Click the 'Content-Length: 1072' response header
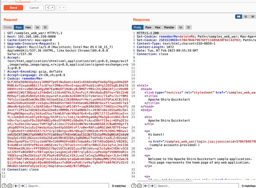The height and width of the screenshot is (188, 256). pyautogui.click(x=155, y=47)
